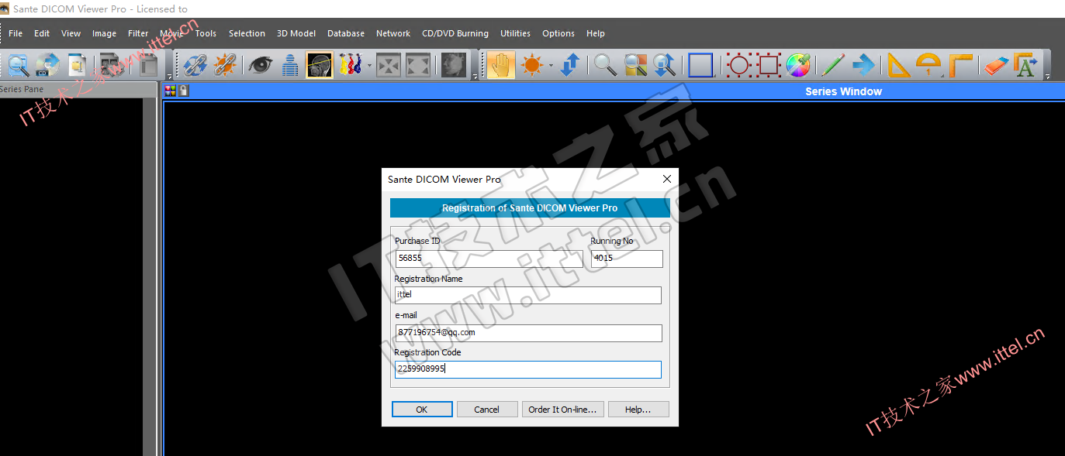Click the color wheel eyedropper icon
This screenshot has height=456, width=1065.
[798, 65]
